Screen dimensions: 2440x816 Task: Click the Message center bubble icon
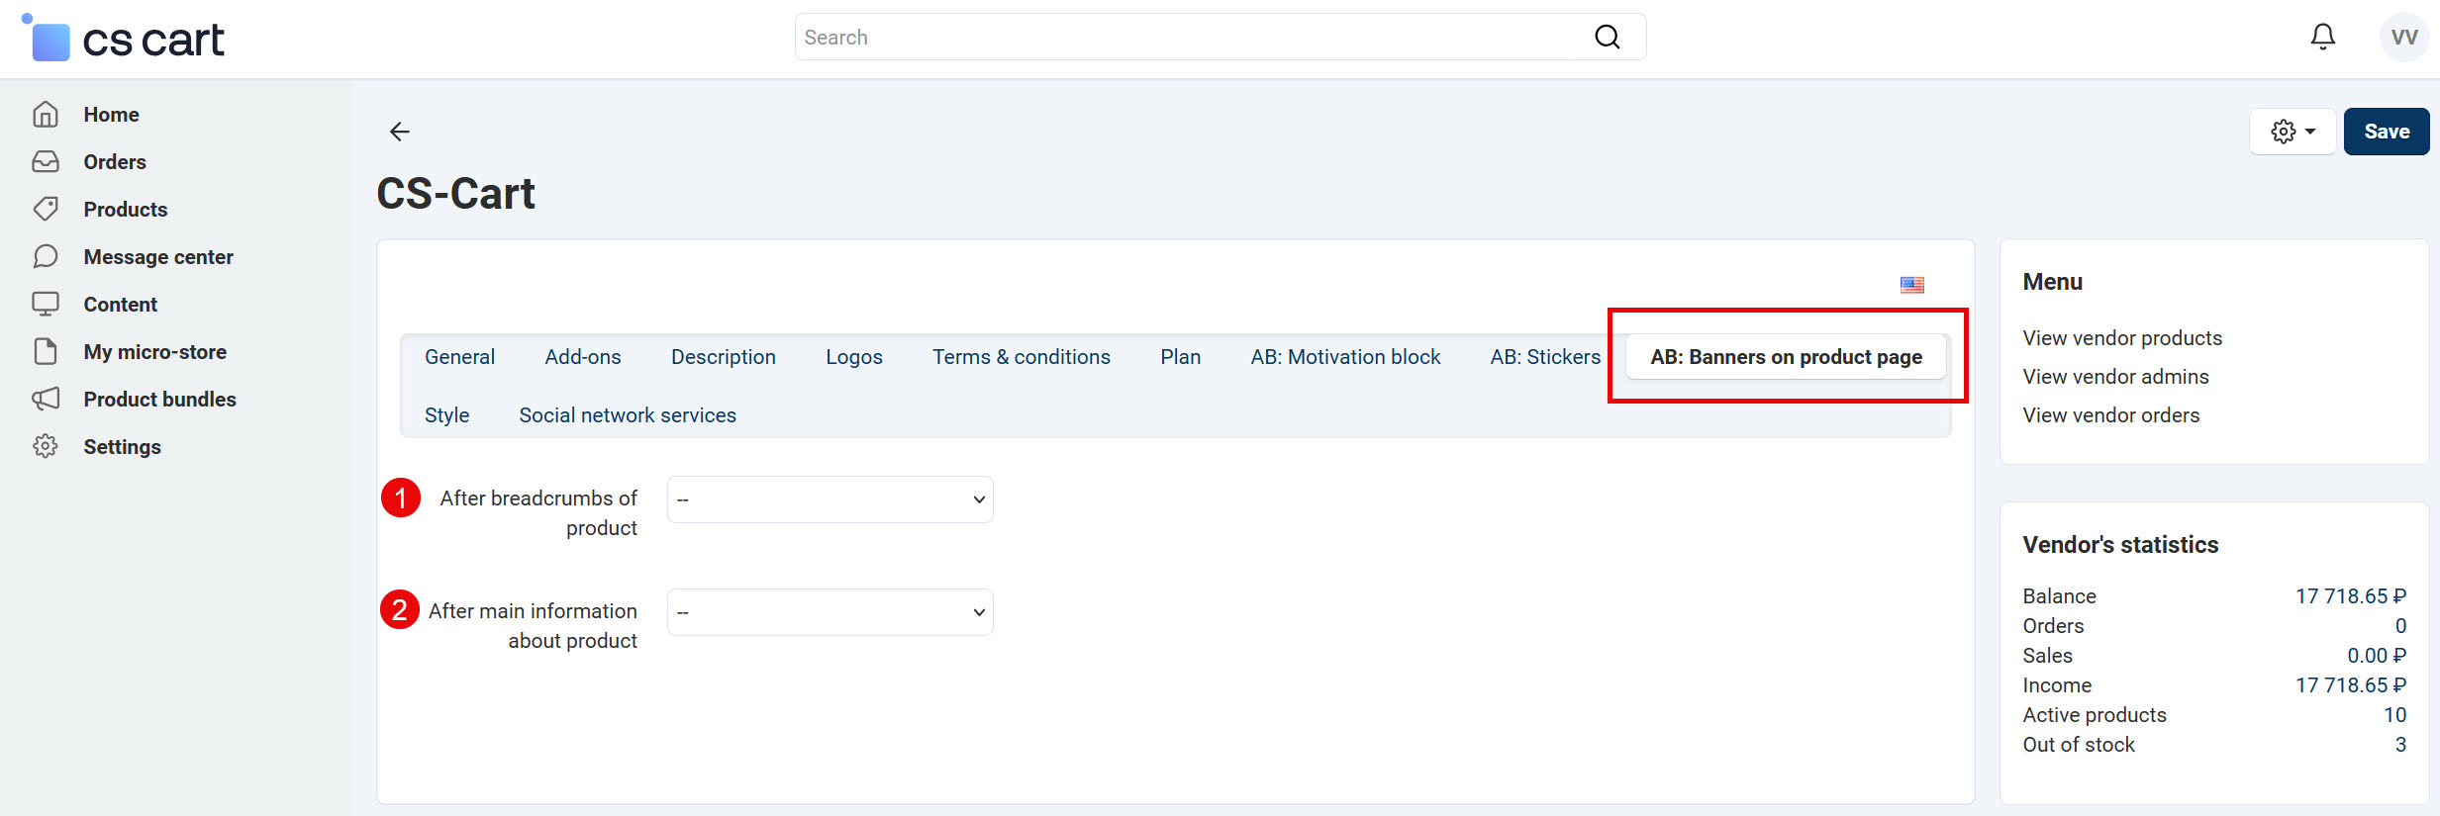tap(46, 257)
